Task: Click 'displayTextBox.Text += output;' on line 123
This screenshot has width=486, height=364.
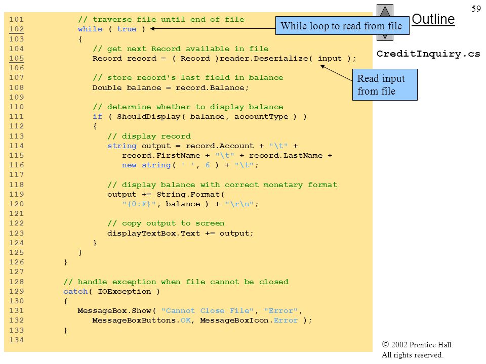Action: pos(180,233)
